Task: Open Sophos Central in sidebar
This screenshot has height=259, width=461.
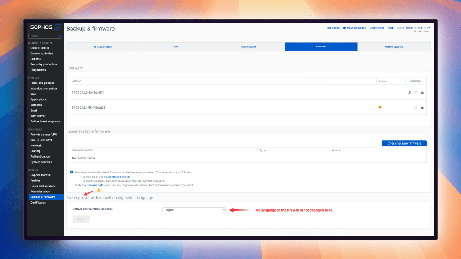Action: (40, 175)
